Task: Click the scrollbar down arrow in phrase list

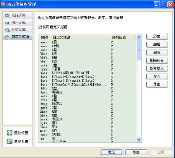Action: pos(139,140)
